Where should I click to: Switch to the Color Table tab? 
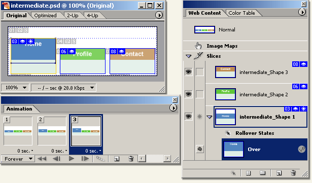coord(241,13)
